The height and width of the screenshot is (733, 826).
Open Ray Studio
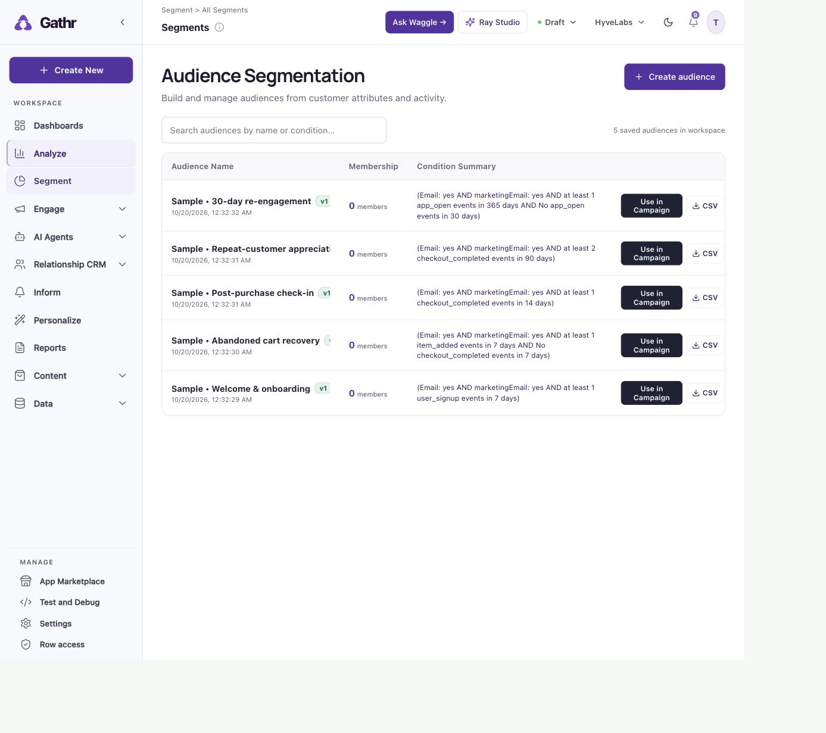pos(493,22)
